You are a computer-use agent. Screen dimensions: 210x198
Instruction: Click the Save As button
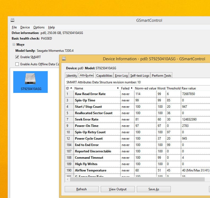tap(154, 189)
